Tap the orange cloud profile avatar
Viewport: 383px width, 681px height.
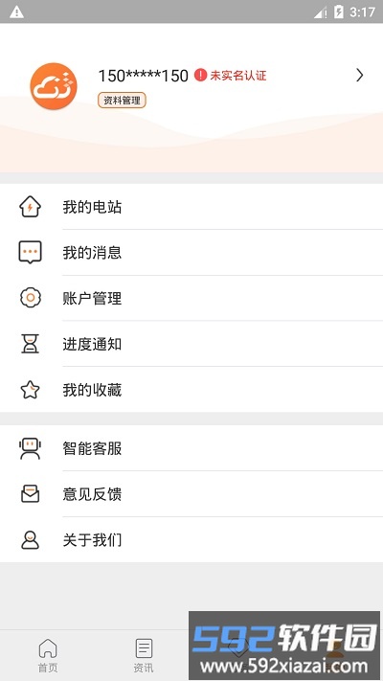(54, 86)
